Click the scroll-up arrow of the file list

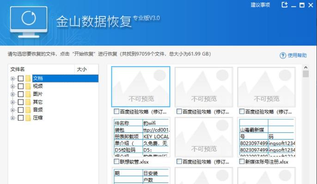pos(306,68)
